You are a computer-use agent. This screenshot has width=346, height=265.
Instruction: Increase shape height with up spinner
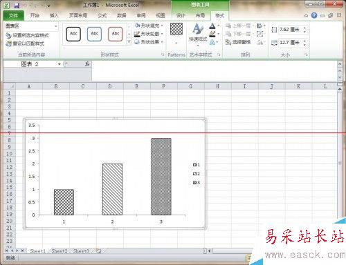pos(304,28)
